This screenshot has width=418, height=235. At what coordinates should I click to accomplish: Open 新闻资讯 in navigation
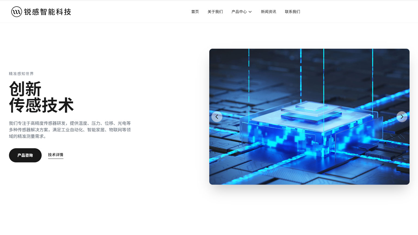coord(269,12)
